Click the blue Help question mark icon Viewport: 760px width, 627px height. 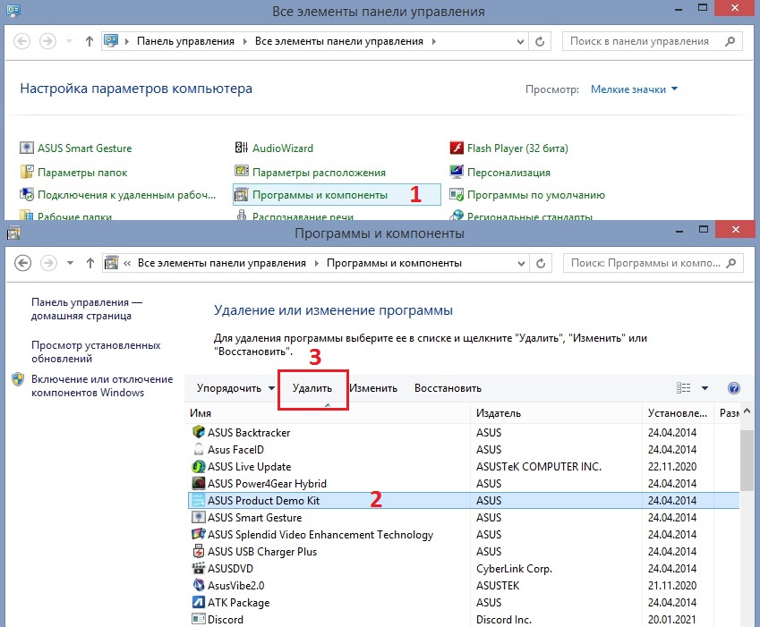[734, 388]
